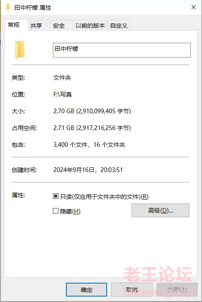The height and width of the screenshot is (302, 202).
Task: Toggle the 只读 read-only checkbox
Action: point(55,196)
